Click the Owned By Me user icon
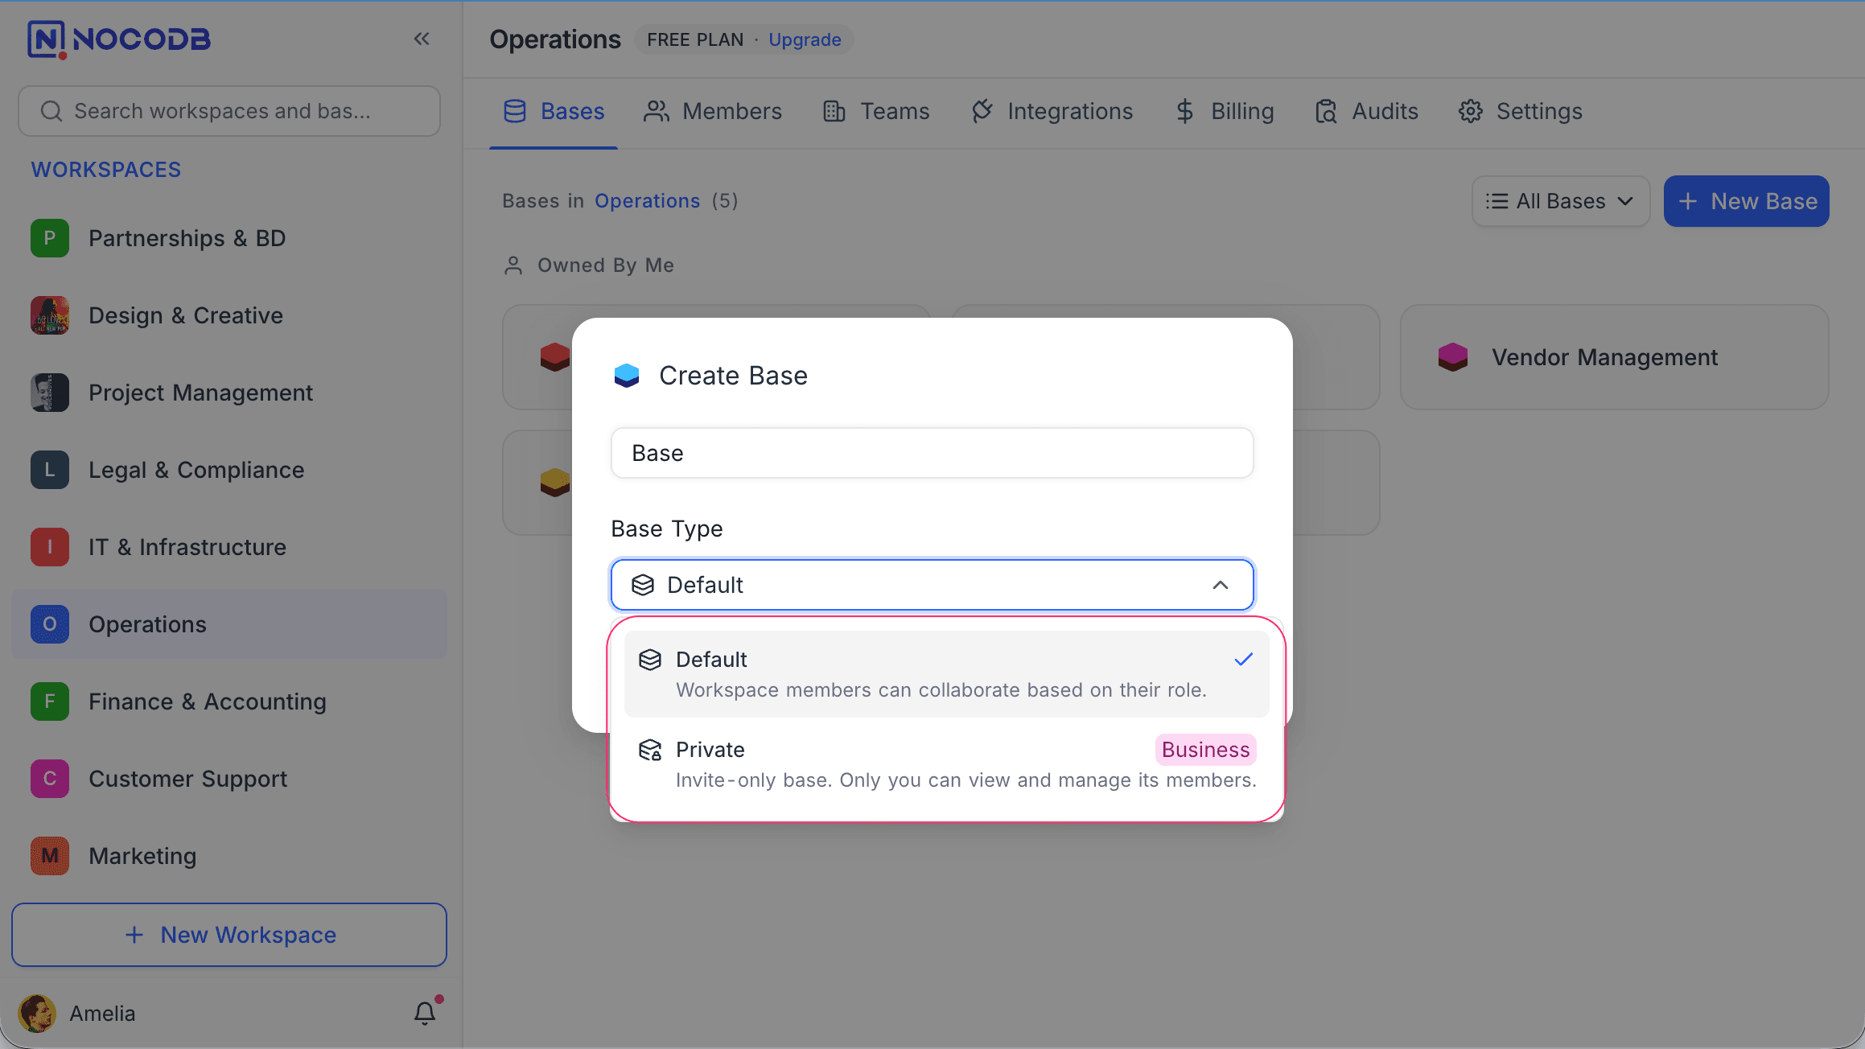Image resolution: width=1865 pixels, height=1049 pixels. 513,264
